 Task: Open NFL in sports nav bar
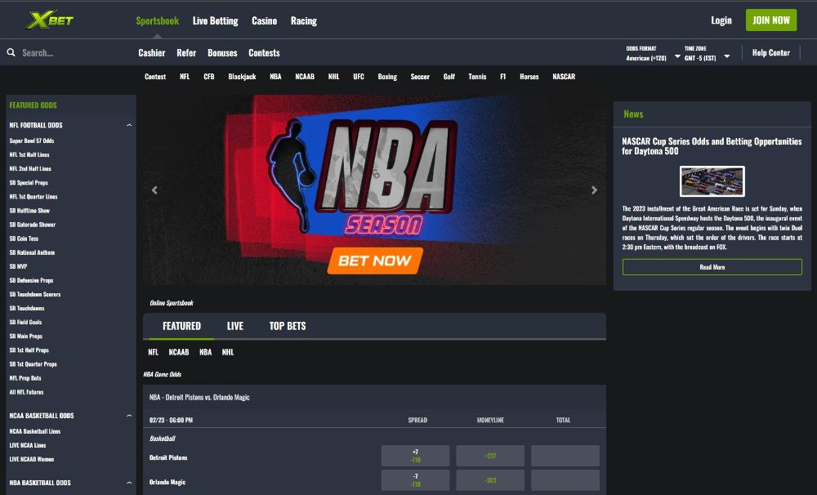[185, 77]
